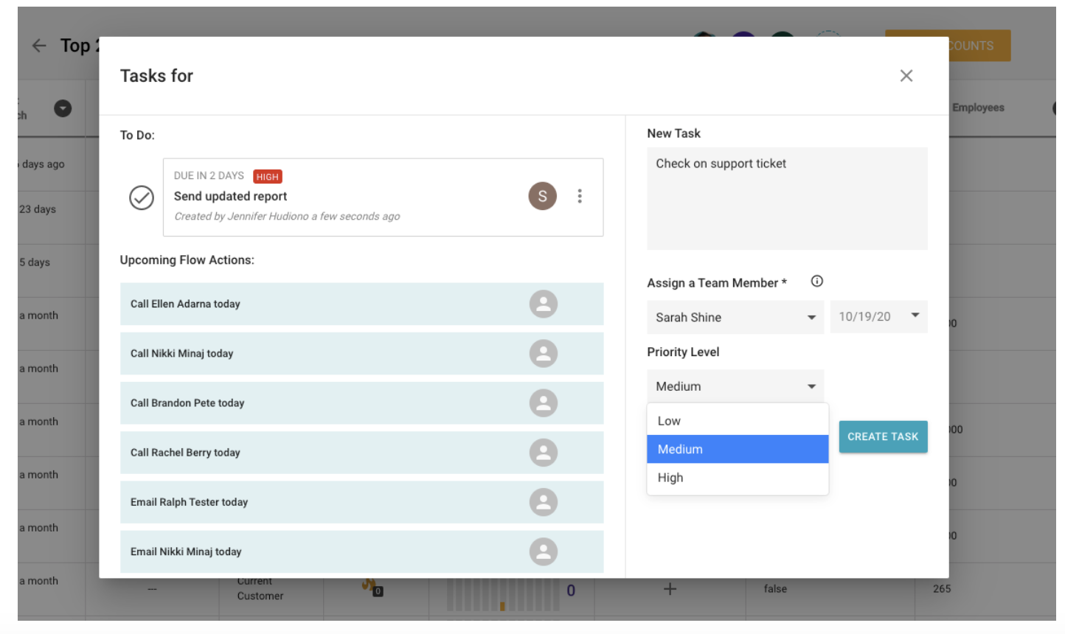The width and height of the screenshot is (1065, 634).
Task: Close the 'Tasks for' dialog
Action: 906,75
